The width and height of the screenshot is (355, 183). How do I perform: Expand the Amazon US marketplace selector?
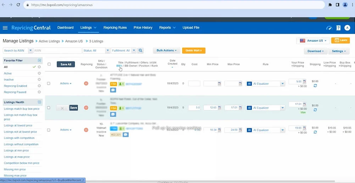pyautogui.click(x=313, y=41)
